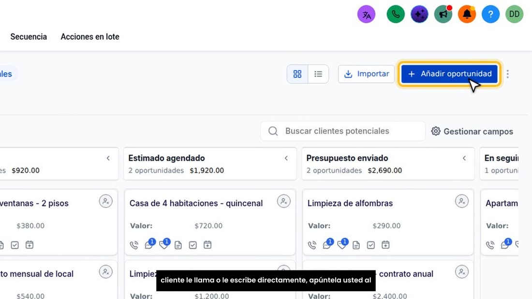Switch to list view
Viewport: 532px width, 299px height.
(318, 74)
